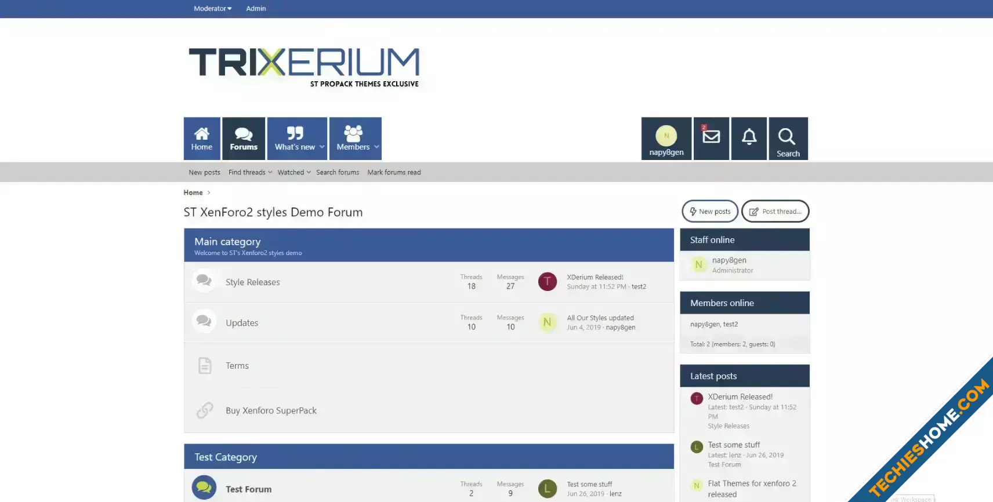Expand the Members dropdown arrow
This screenshot has height=502, width=993.
click(376, 147)
